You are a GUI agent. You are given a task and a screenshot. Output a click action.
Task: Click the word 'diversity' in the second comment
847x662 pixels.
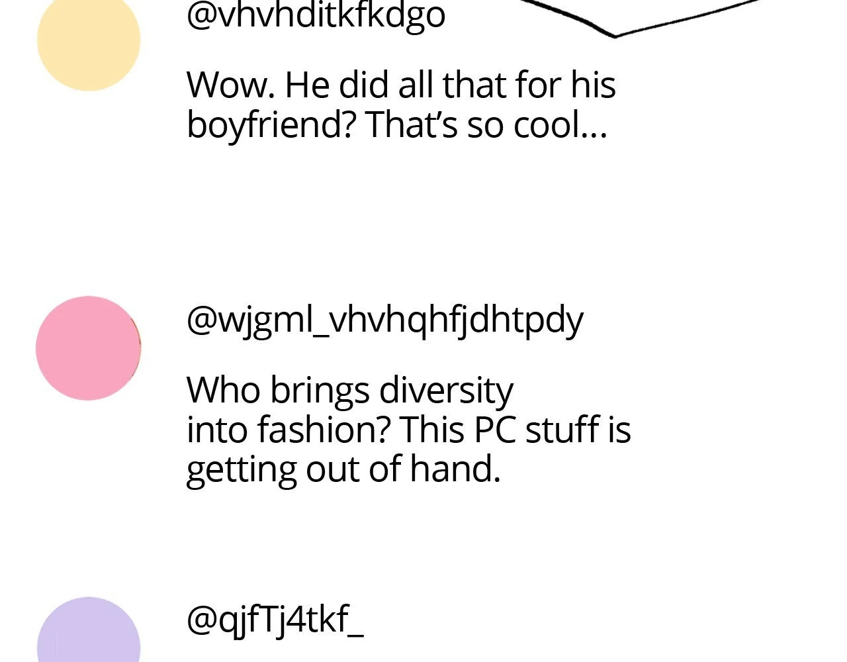(446, 391)
